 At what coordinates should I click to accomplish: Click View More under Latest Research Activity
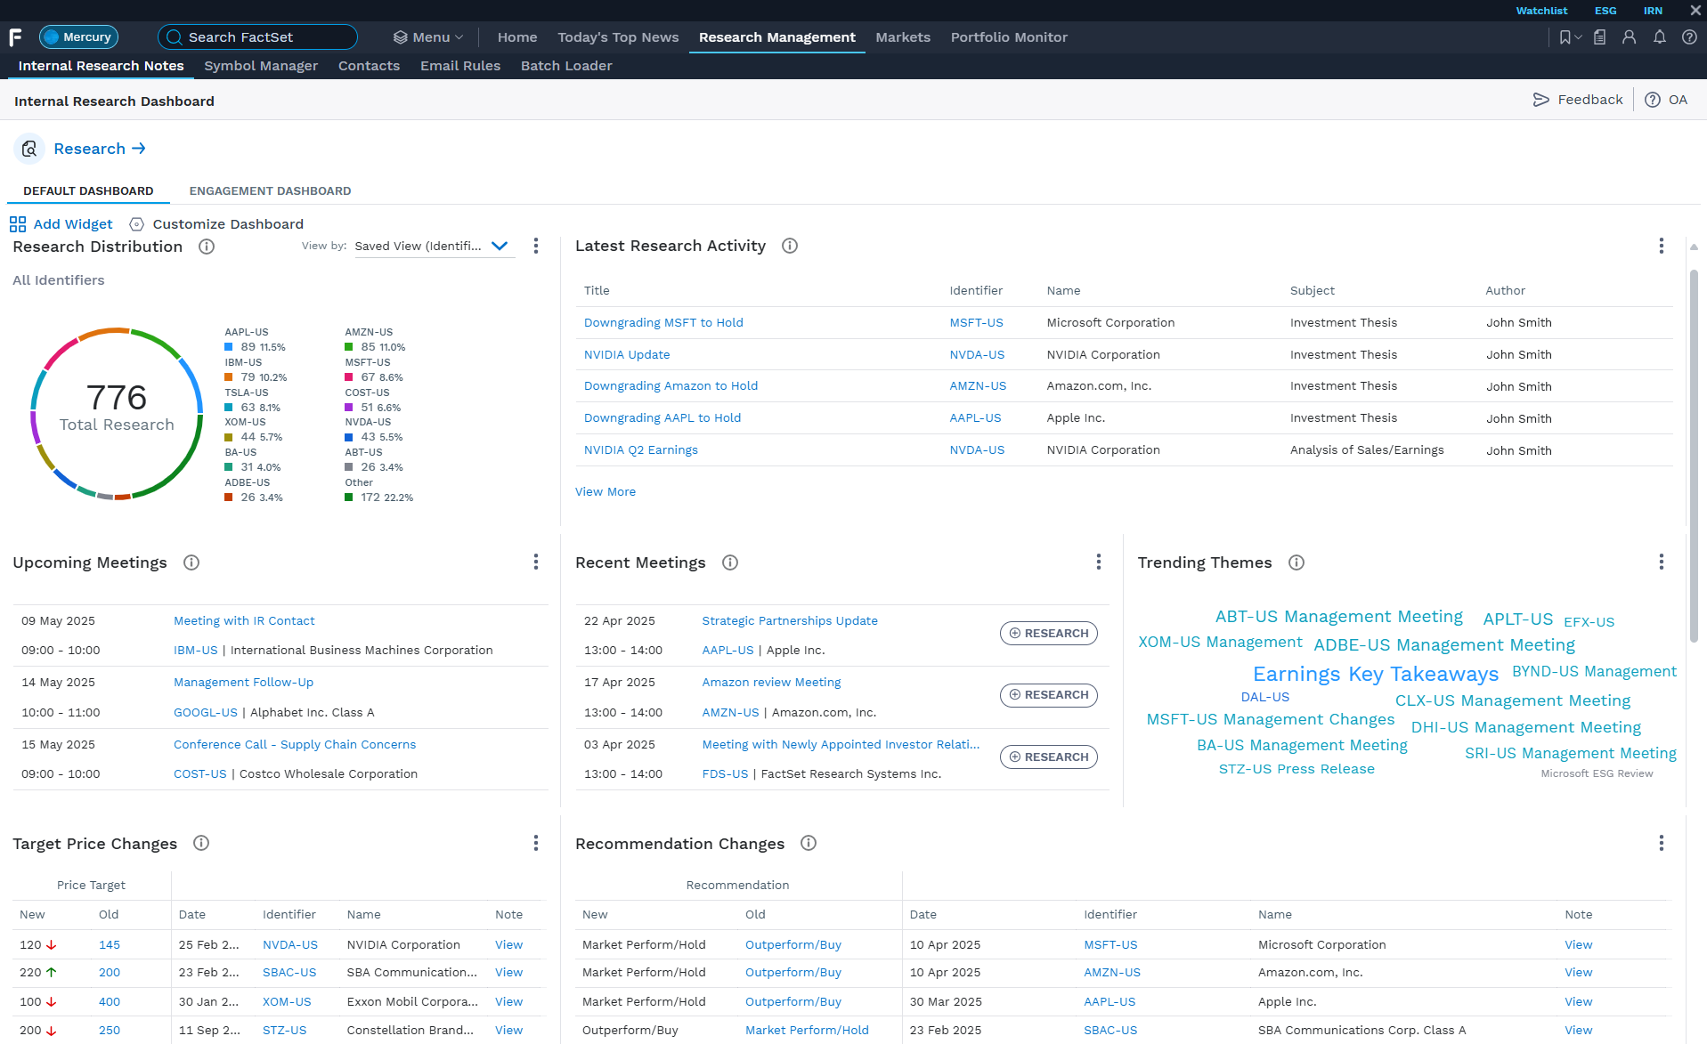(x=606, y=492)
